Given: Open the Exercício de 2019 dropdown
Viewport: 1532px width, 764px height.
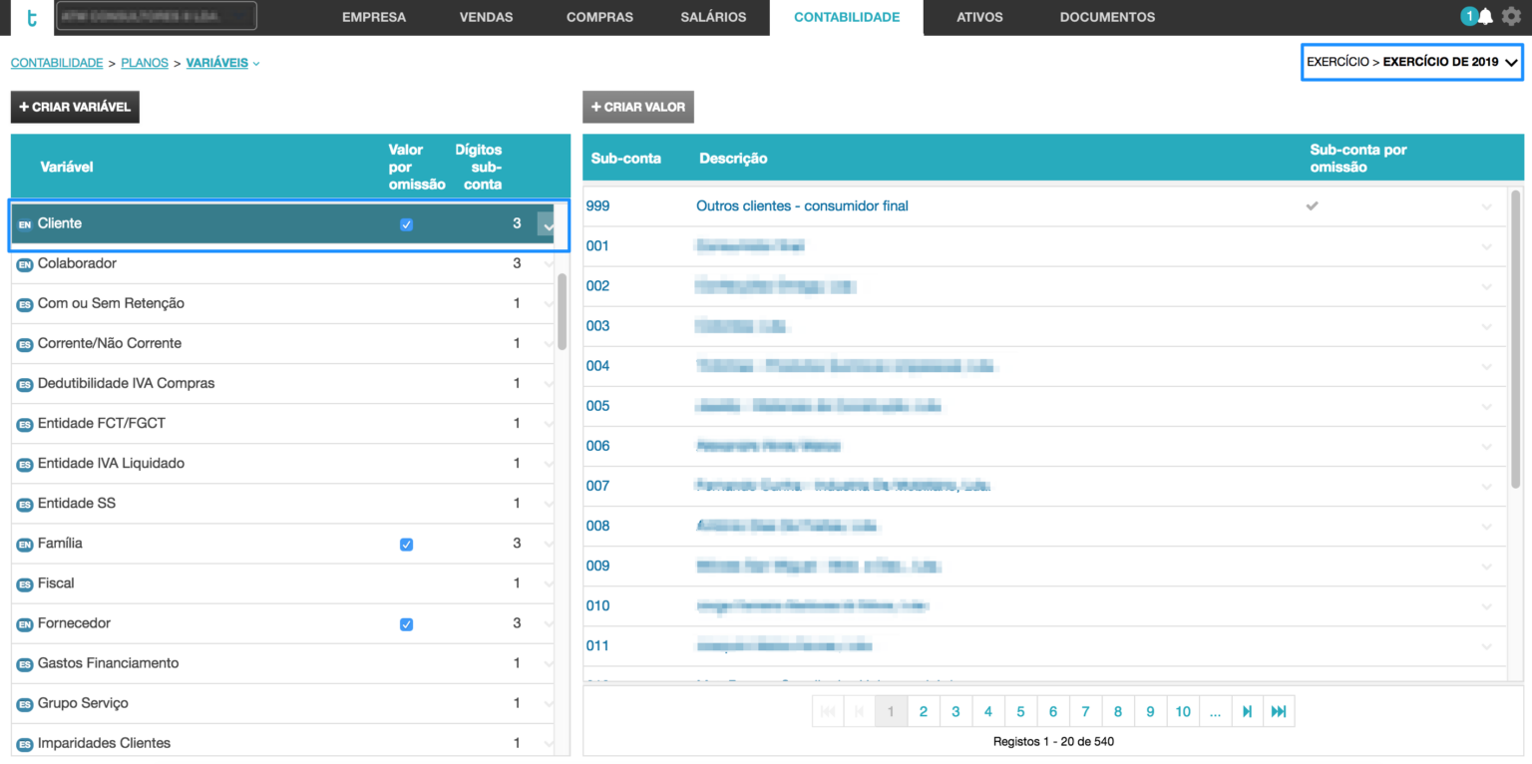Looking at the screenshot, I should pyautogui.click(x=1411, y=62).
